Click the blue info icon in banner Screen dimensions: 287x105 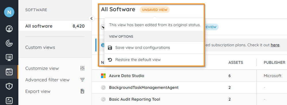103,45
